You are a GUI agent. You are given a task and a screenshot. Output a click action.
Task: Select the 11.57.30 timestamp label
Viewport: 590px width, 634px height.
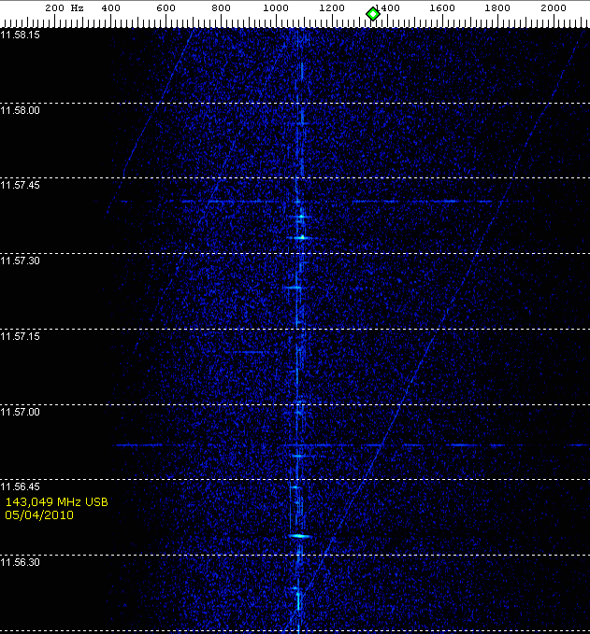coord(21,261)
